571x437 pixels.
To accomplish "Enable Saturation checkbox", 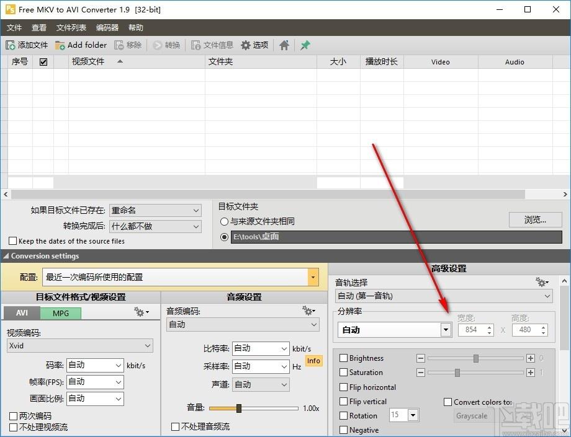I will 343,373.
